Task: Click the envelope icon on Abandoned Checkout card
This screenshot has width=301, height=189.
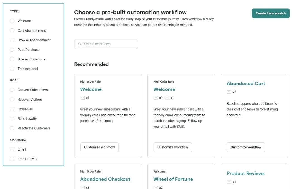Action: coord(82,187)
